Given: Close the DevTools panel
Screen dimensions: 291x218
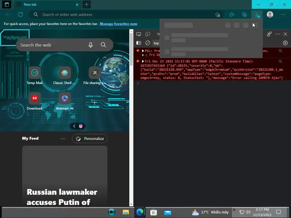Looking at the screenshot, I should tap(285, 34).
